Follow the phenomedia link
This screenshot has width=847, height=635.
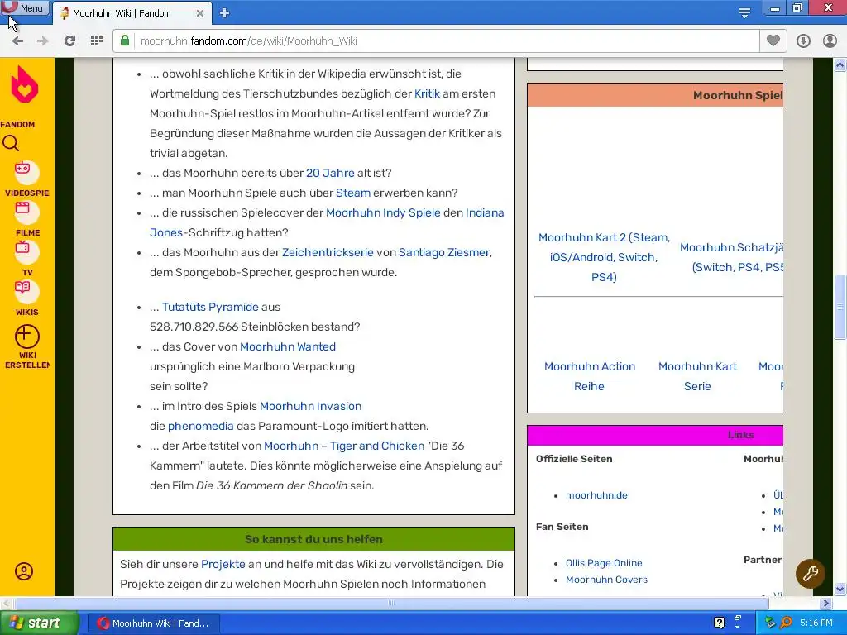[x=200, y=426]
